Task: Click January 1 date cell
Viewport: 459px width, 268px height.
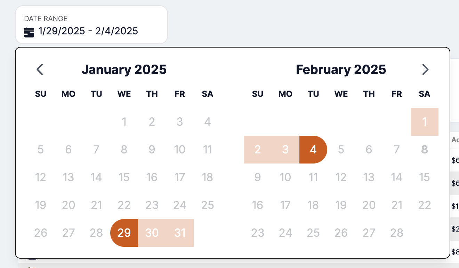Action: (x=124, y=122)
